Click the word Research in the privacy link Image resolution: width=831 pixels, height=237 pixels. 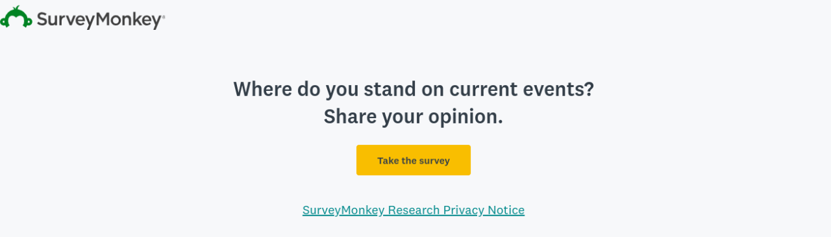414,210
